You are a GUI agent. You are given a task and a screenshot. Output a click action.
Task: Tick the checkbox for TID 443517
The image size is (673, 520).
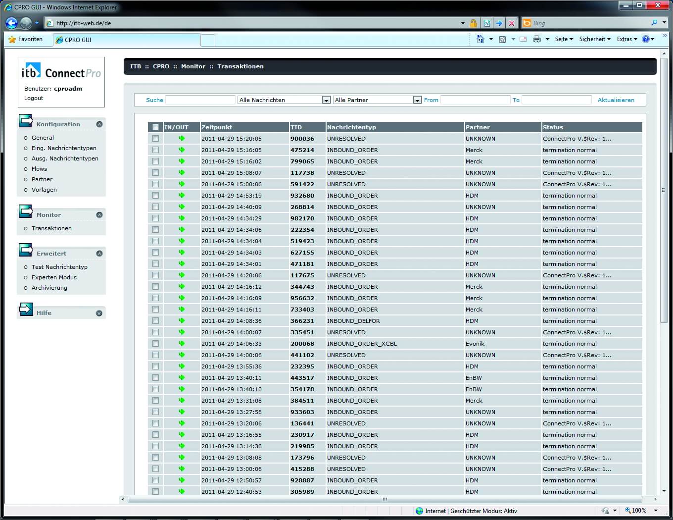click(x=155, y=378)
